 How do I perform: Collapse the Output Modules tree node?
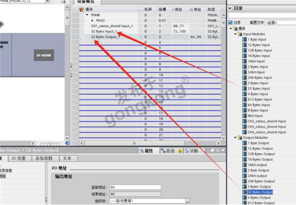[235, 137]
